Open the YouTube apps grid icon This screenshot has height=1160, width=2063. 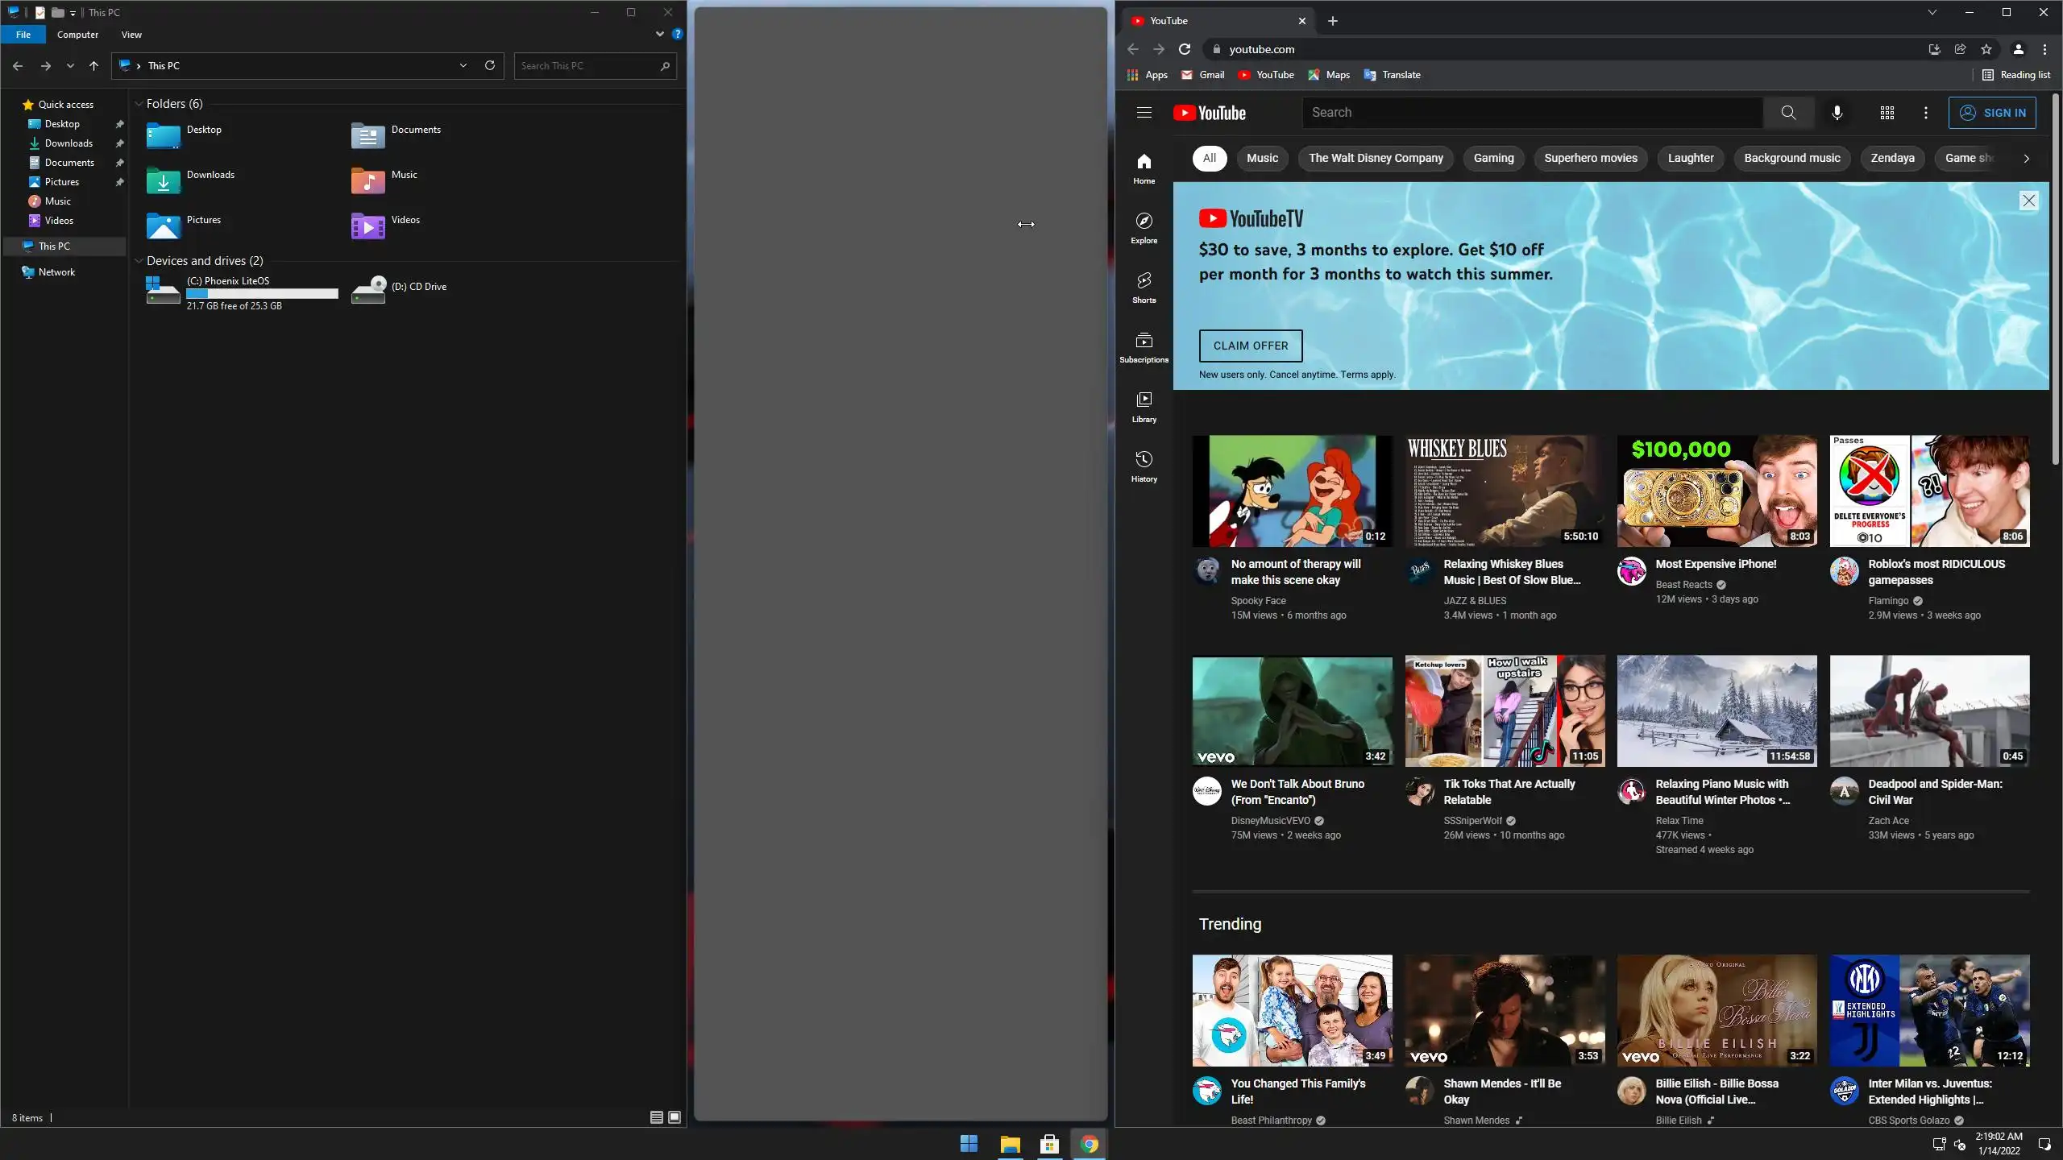(1887, 113)
